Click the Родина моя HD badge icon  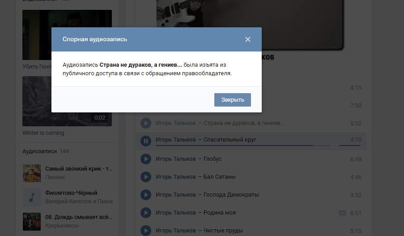(x=342, y=213)
